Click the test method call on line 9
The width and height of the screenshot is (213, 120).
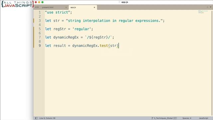point(104,46)
